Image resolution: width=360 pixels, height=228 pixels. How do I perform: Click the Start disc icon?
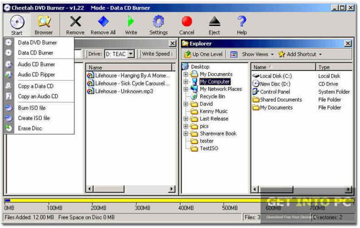tap(17, 22)
